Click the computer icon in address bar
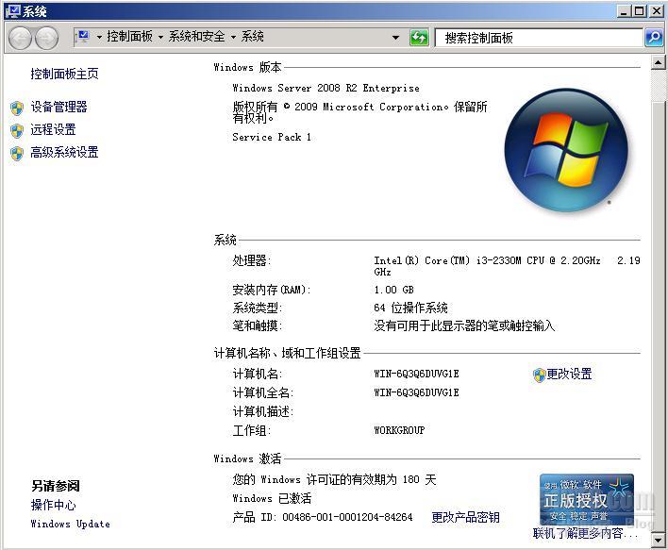The image size is (668, 550). [x=83, y=37]
